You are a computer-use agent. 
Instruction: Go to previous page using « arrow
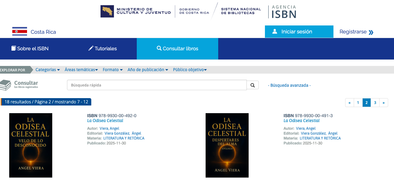[x=349, y=103]
